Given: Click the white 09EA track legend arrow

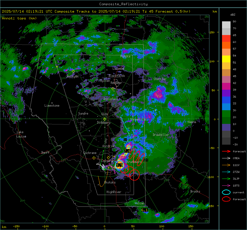Looking at the screenshot, I should pyautogui.click(x=226, y=158).
